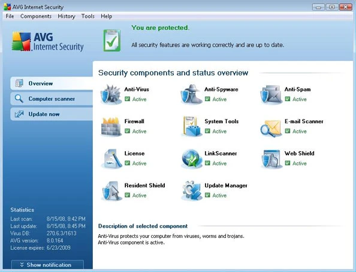Click the Resident Shield Active status checkmark
This screenshot has width=356, height=272.
[x=128, y=195]
